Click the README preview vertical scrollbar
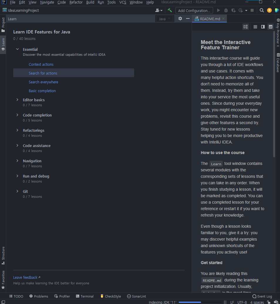 (274, 94)
